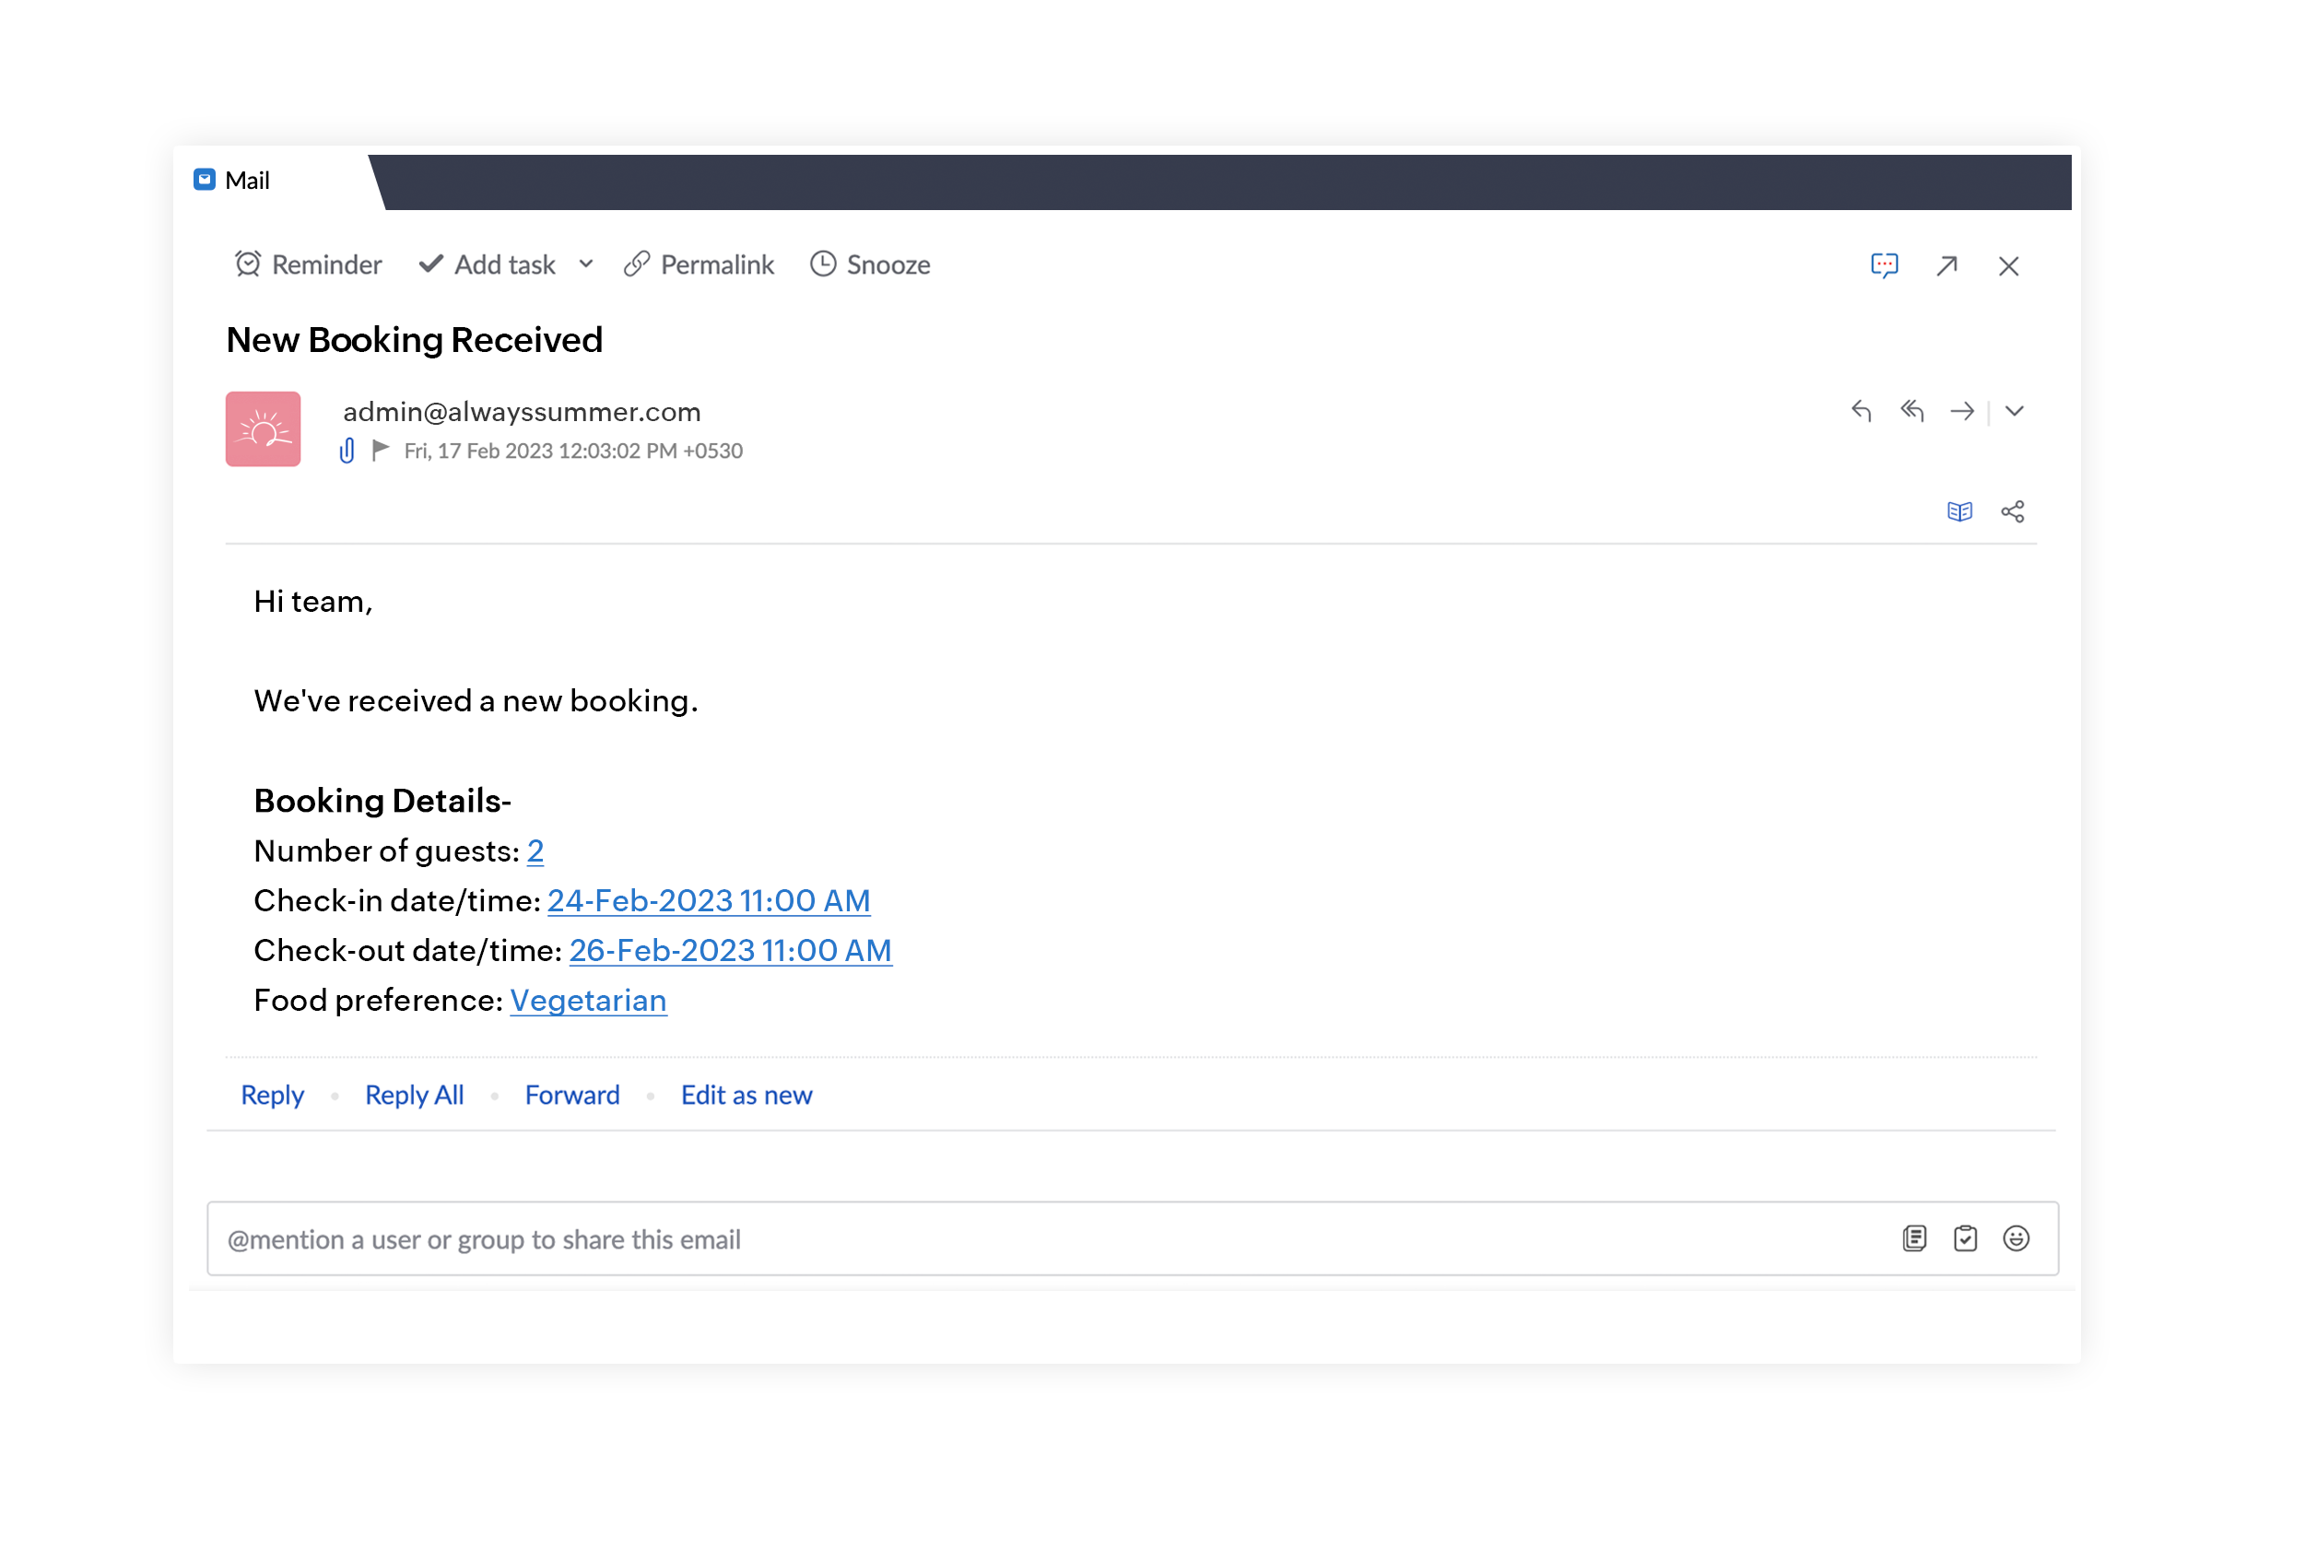Click the Edit as new link
Image resolution: width=2316 pixels, height=1560 pixels.
pyautogui.click(x=747, y=1095)
